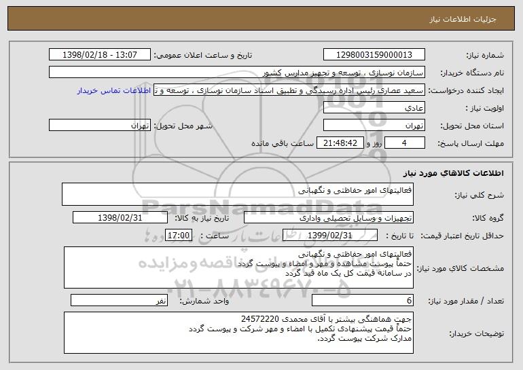Image resolution: width=523 pixels, height=370 pixels.
Task: Click the delivery city field تهران
Action: [100, 126]
